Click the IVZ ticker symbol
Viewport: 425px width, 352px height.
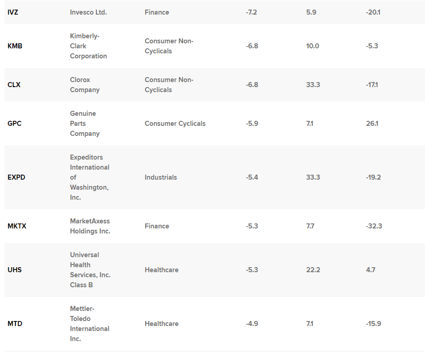pyautogui.click(x=13, y=12)
